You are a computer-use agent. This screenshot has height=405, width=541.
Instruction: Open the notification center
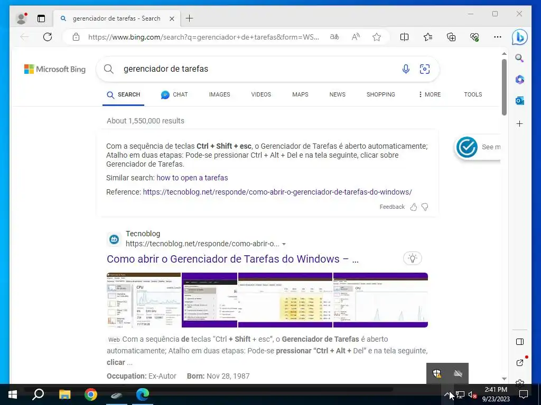[524, 394]
